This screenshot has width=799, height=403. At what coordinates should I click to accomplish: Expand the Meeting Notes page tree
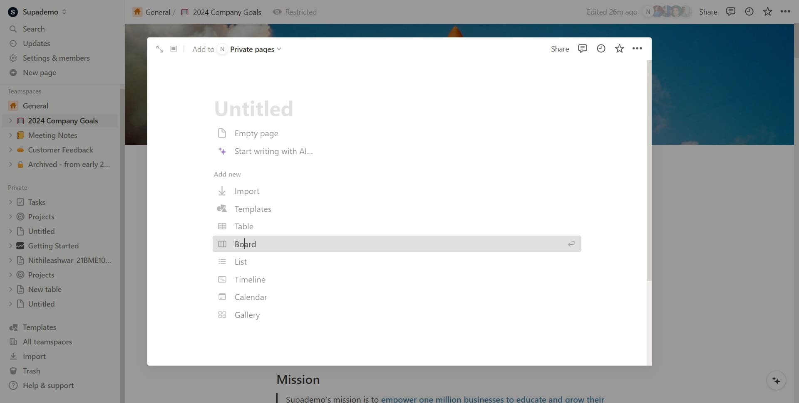click(x=10, y=135)
